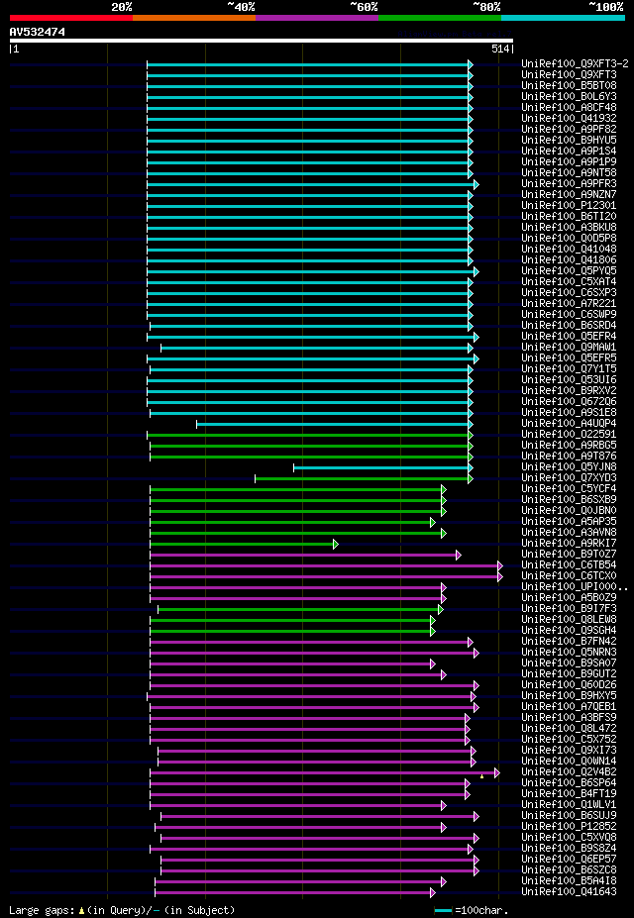Image resolution: width=634 pixels, height=918 pixels.
Task: Select the UniRef100_A7R221 label
Action: 569,304
